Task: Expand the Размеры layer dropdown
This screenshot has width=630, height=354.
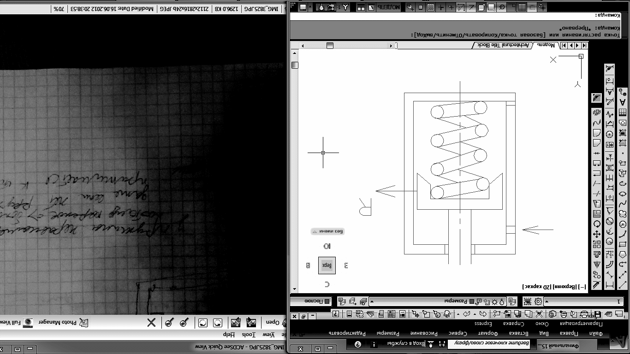Action: [372, 301]
